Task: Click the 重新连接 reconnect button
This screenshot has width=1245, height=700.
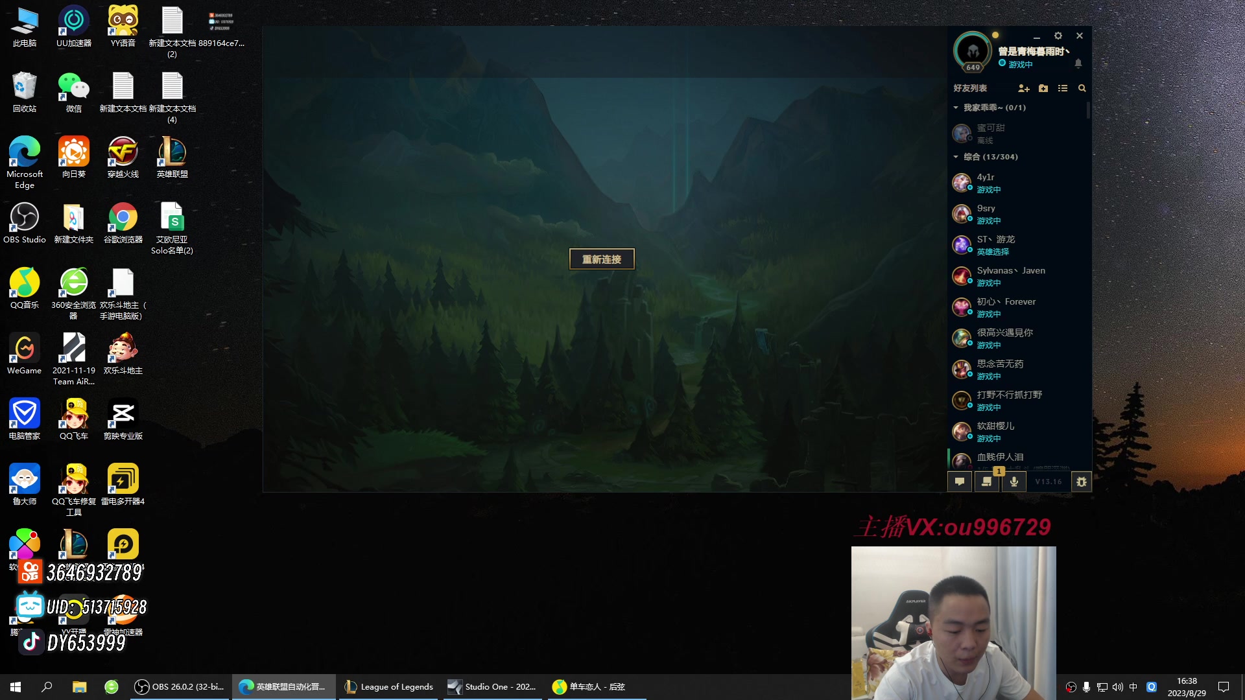Action: point(601,259)
